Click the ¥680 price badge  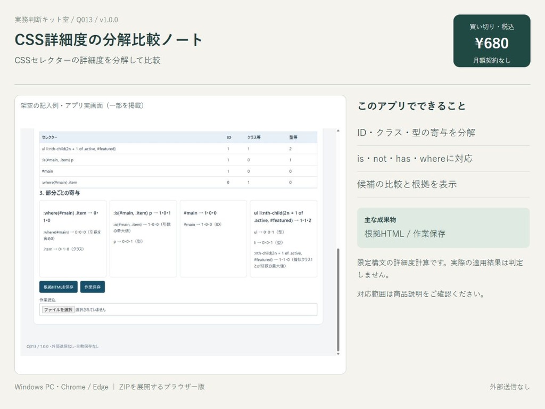point(492,40)
